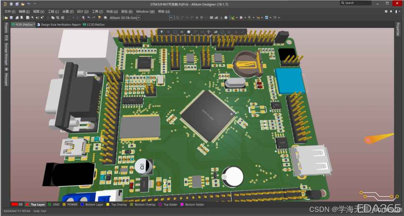Click the save document toolbar icon
This screenshot has width=404, height=216.
click(x=11, y=18)
